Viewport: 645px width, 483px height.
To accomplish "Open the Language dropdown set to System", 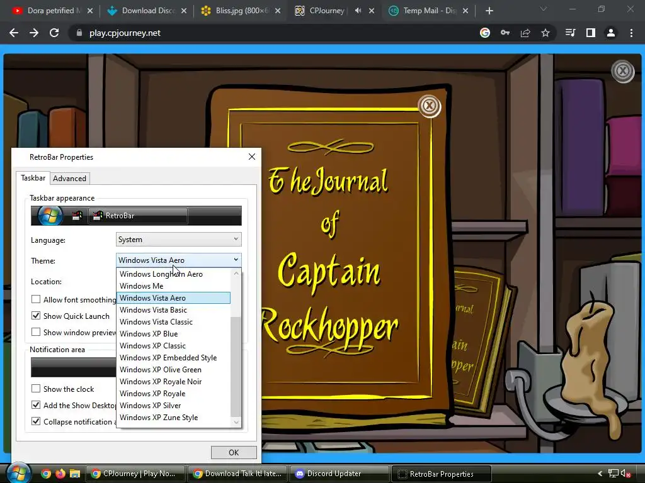I will (x=178, y=240).
